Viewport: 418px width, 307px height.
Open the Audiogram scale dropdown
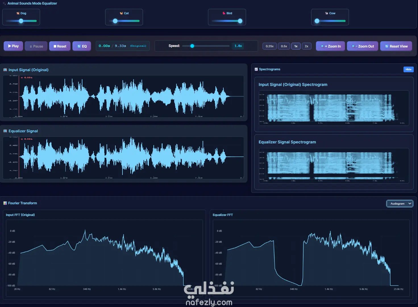pos(400,204)
